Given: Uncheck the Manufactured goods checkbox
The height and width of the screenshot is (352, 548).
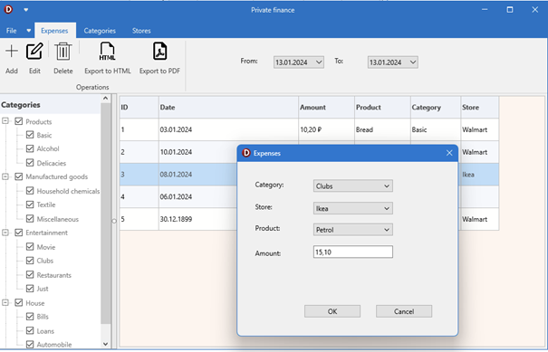Looking at the screenshot, I should coord(19,176).
